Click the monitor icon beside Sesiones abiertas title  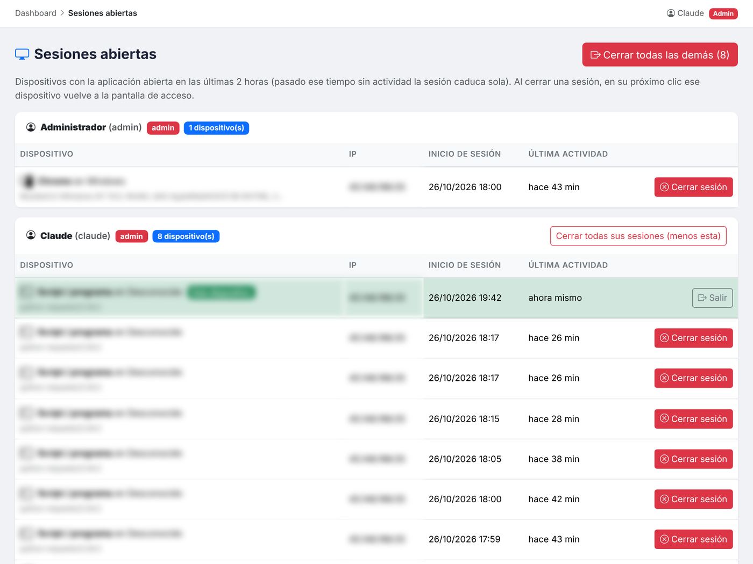22,54
